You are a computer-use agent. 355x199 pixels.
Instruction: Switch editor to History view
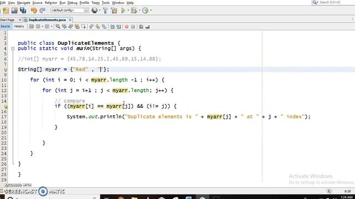tap(19, 27)
